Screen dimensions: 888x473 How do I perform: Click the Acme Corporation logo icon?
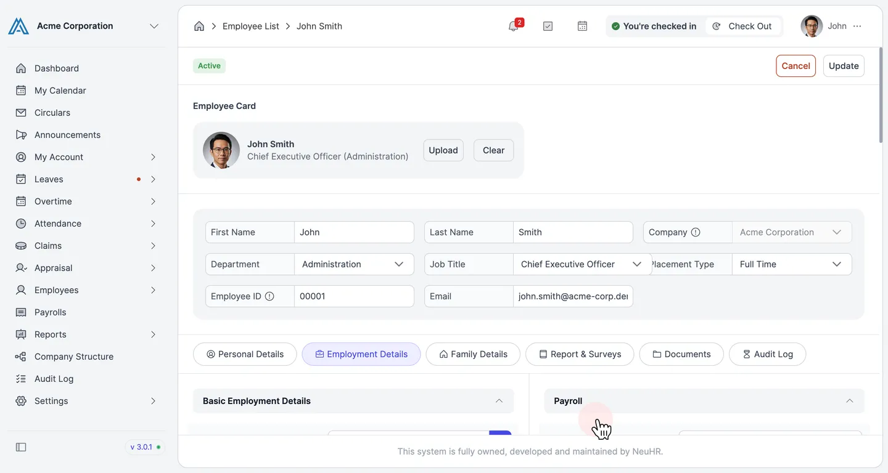tap(18, 26)
